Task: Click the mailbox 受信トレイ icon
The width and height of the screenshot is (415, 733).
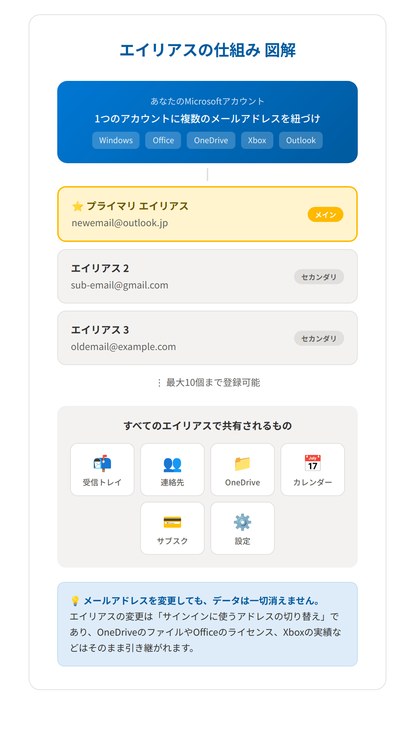Action: (102, 463)
